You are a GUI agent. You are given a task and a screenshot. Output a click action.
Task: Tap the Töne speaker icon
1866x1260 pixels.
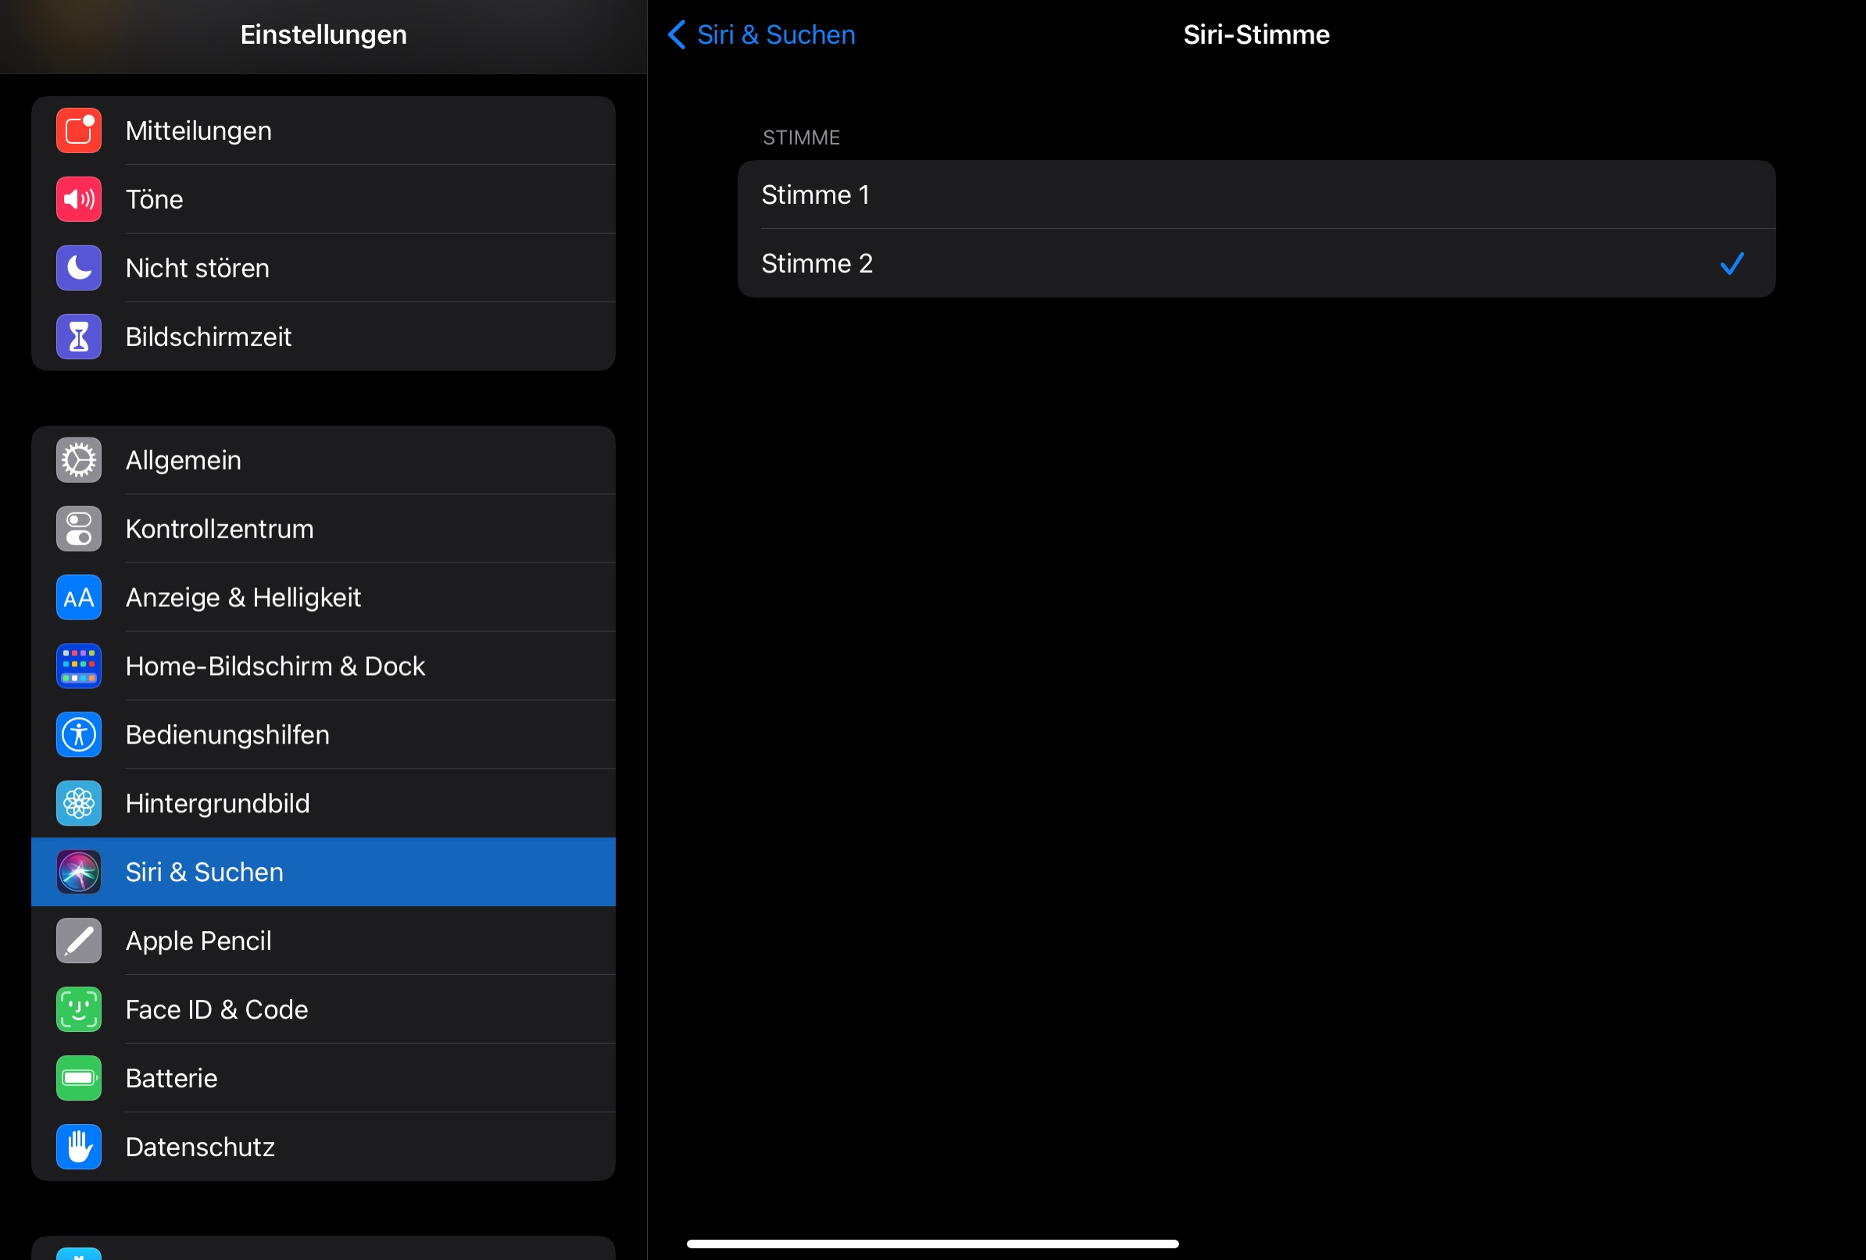pyautogui.click(x=79, y=199)
